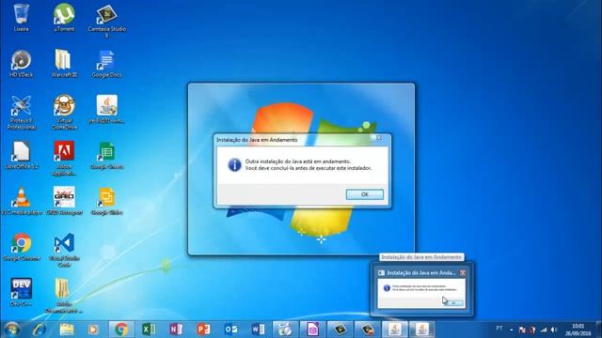Switch to the purple document app in taskbar
The width and height of the screenshot is (602, 338).
[x=312, y=330]
